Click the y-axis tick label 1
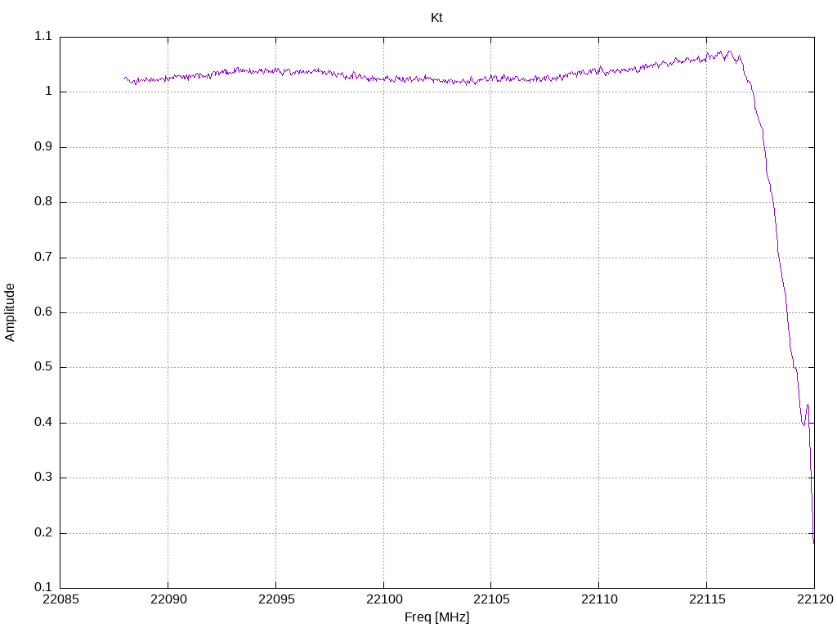Image resolution: width=837 pixels, height=628 pixels. pyautogui.click(x=48, y=92)
